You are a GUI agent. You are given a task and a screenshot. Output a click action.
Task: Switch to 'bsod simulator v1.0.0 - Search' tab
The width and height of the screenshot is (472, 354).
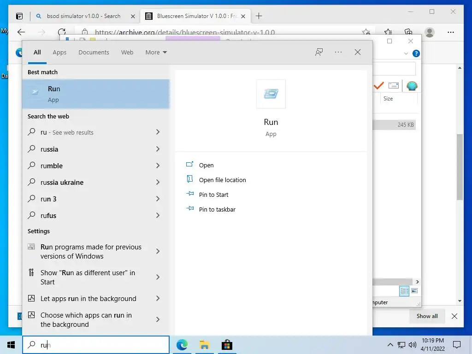(x=83, y=16)
